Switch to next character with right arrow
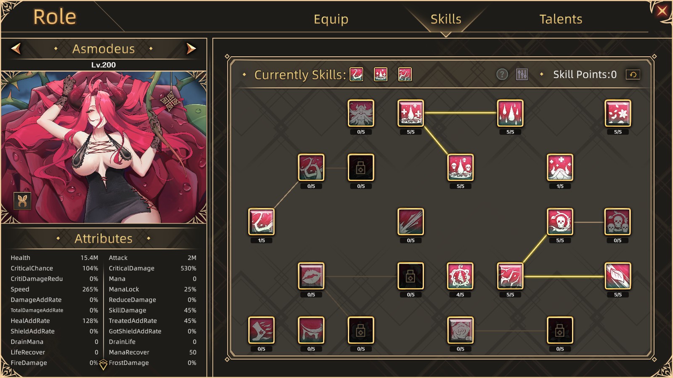Screen dimensions: 673x378 point(191,49)
